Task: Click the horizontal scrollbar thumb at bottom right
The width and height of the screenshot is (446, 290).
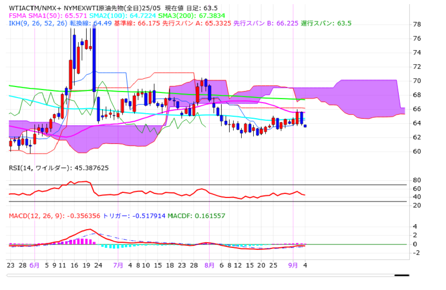Action: 402,275
